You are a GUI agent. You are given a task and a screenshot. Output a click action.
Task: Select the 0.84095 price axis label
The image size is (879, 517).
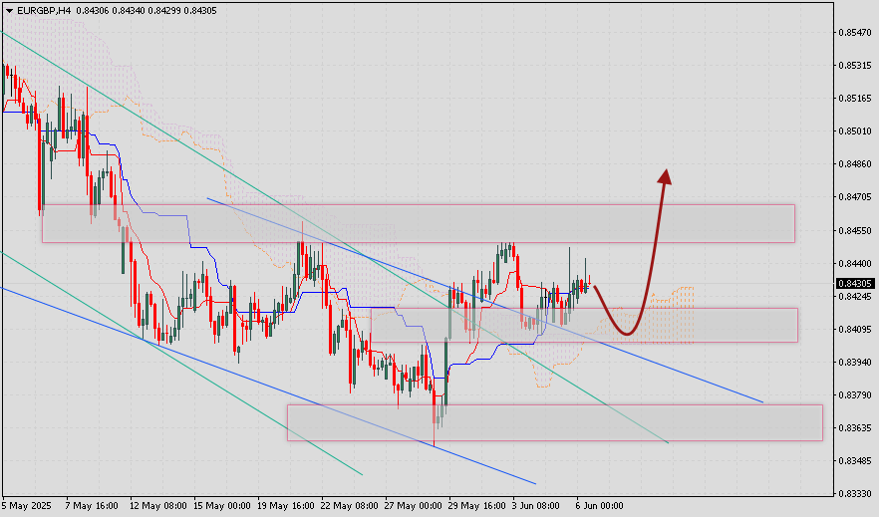tap(855, 330)
